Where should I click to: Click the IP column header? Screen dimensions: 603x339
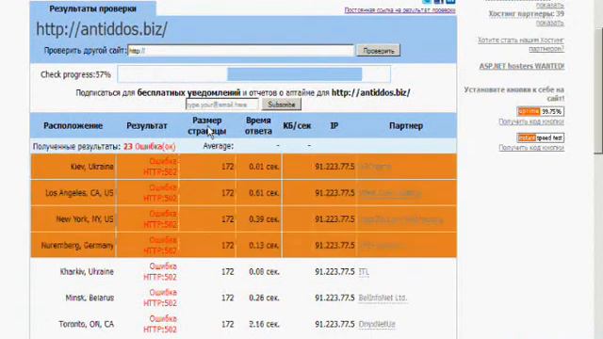[x=334, y=125]
